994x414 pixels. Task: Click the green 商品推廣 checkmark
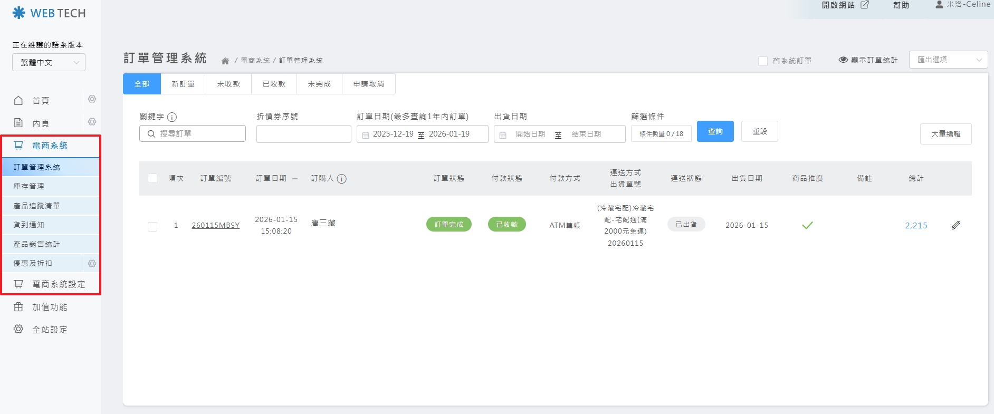click(x=807, y=225)
